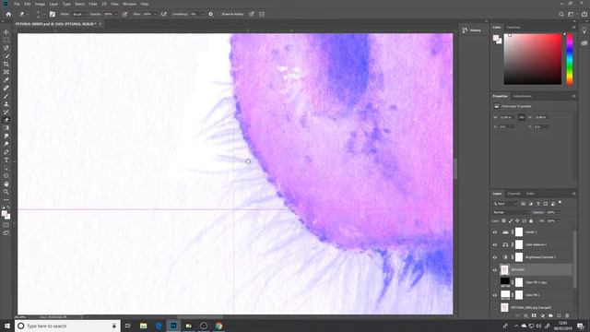This screenshot has width=590, height=332.
Task: Enable the Erase to History checkbox
Action: (219, 14)
